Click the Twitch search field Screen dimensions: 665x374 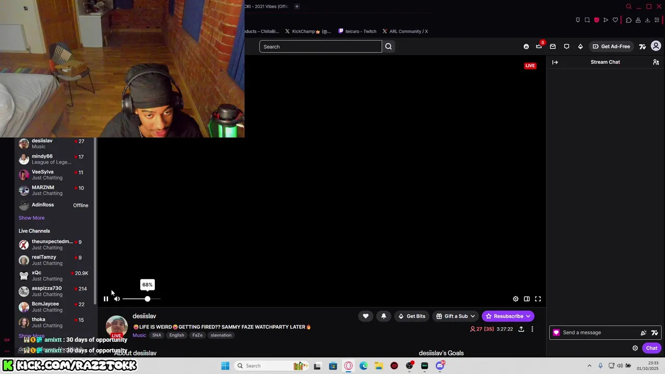321,46
